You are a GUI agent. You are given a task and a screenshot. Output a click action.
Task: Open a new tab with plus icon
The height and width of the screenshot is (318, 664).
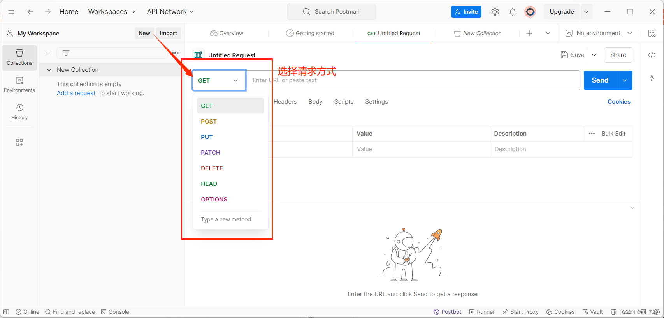(529, 33)
